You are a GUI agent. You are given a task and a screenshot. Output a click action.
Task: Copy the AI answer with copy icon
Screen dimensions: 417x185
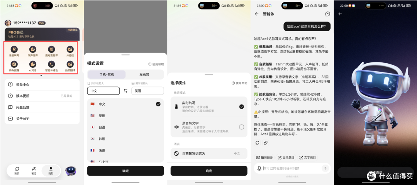click(265, 143)
